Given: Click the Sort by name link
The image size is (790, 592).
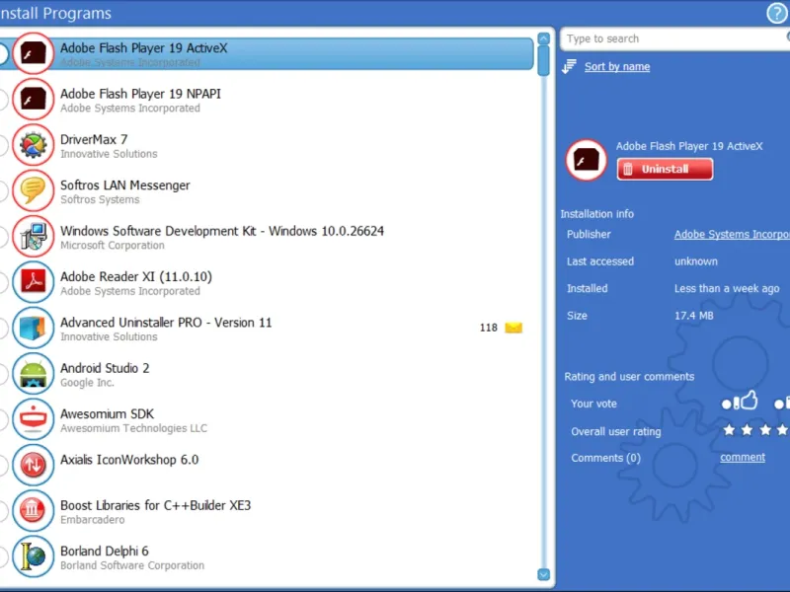Looking at the screenshot, I should point(616,67).
